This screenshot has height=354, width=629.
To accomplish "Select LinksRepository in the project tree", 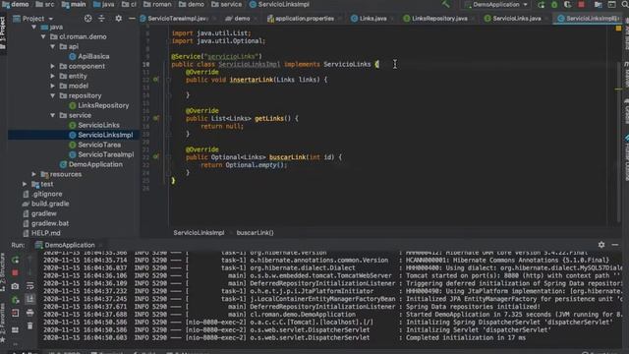I will [x=103, y=105].
